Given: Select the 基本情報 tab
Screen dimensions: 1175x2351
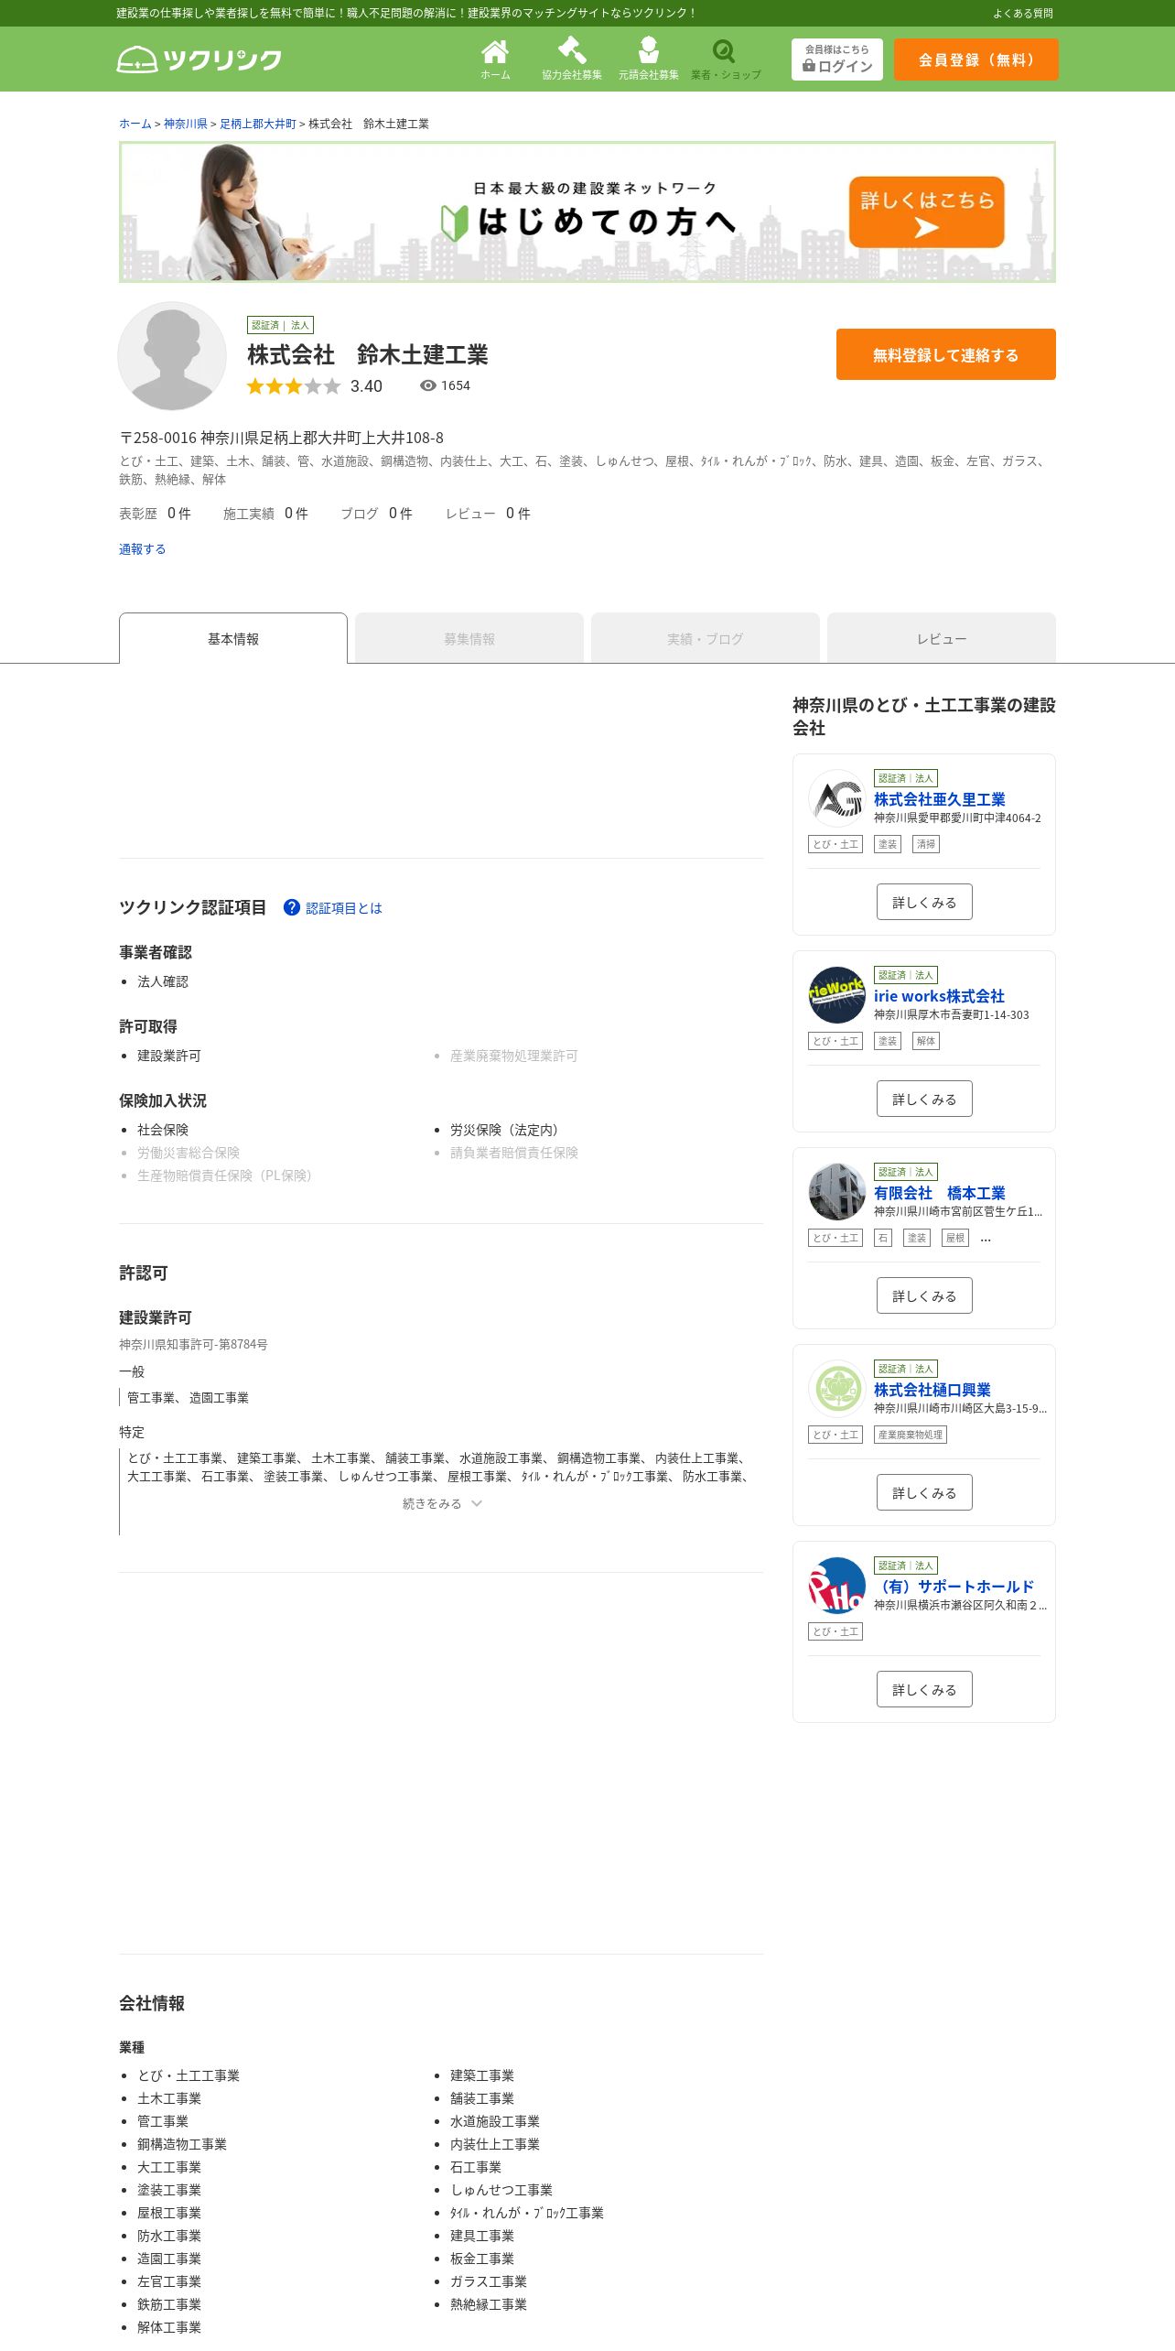Looking at the screenshot, I should (x=233, y=638).
